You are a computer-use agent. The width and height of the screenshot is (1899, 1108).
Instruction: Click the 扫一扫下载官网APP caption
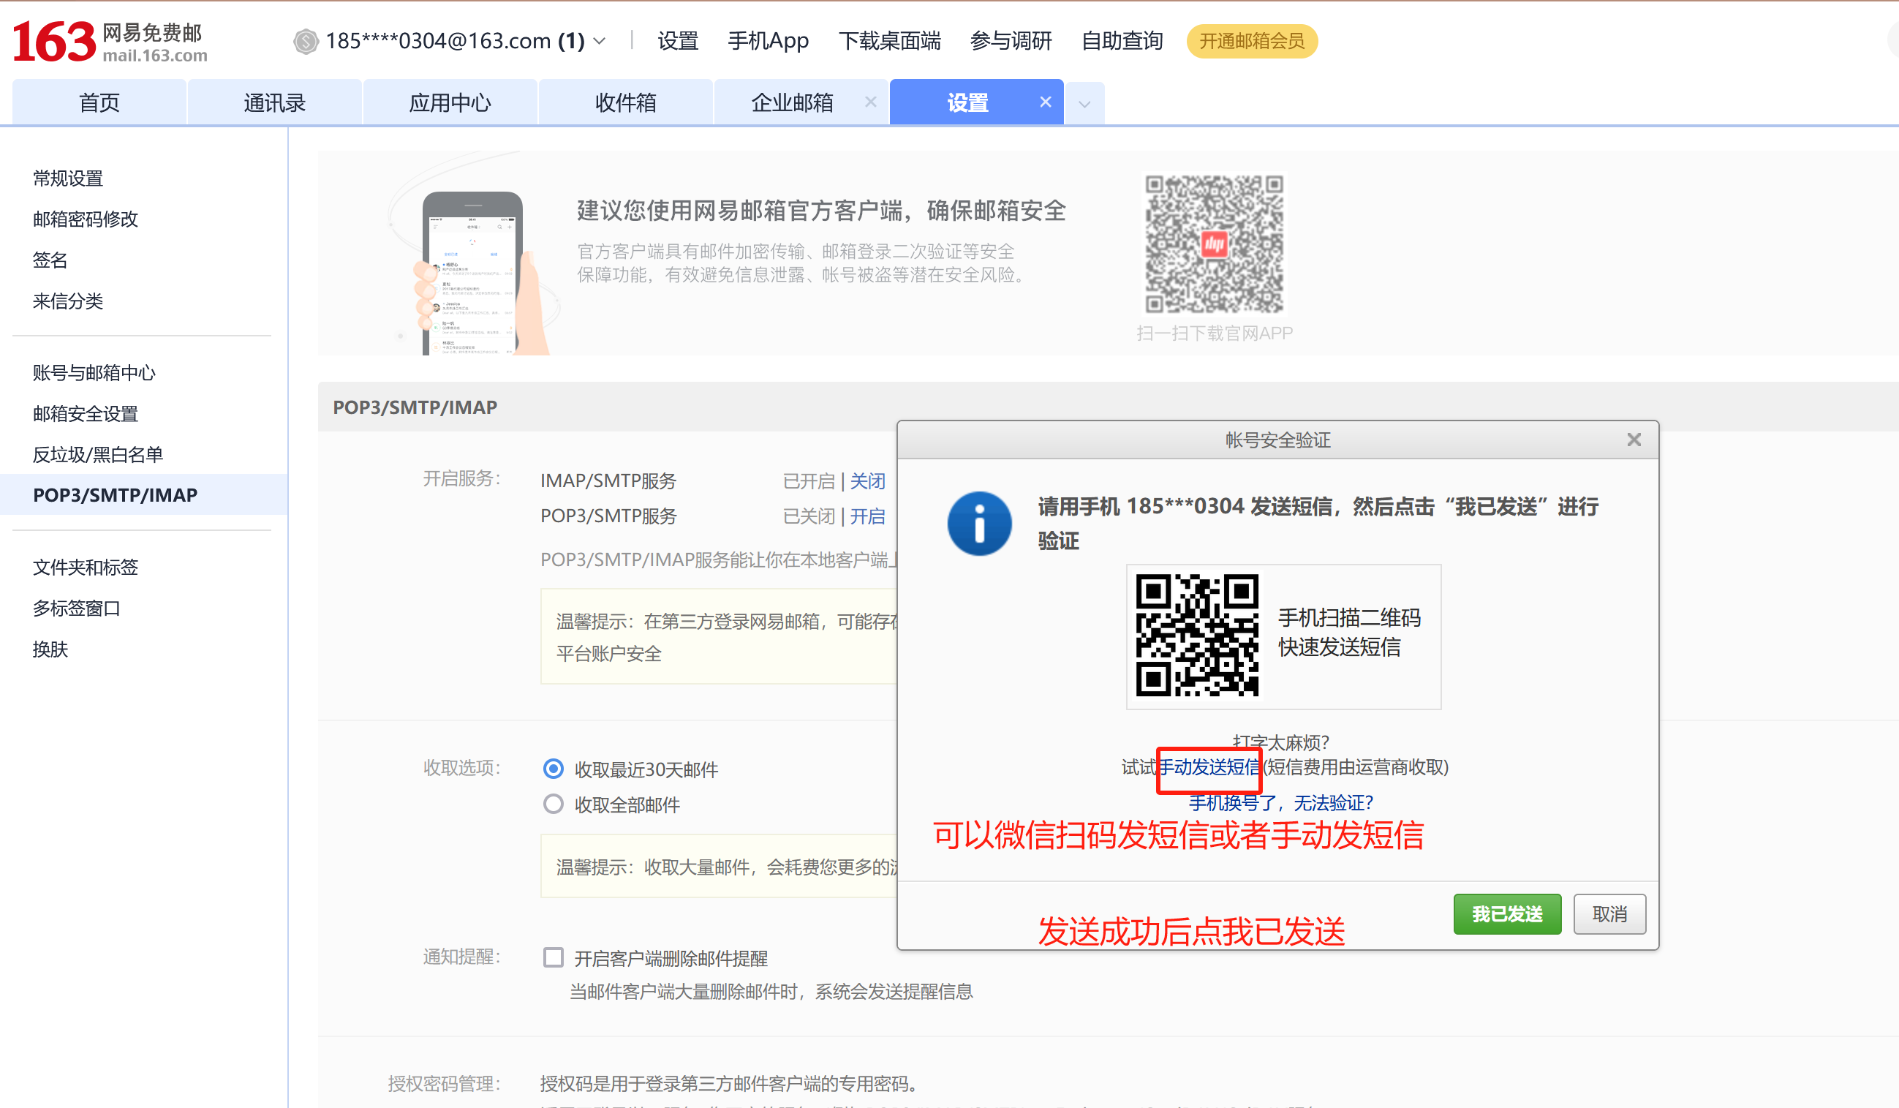1214,333
